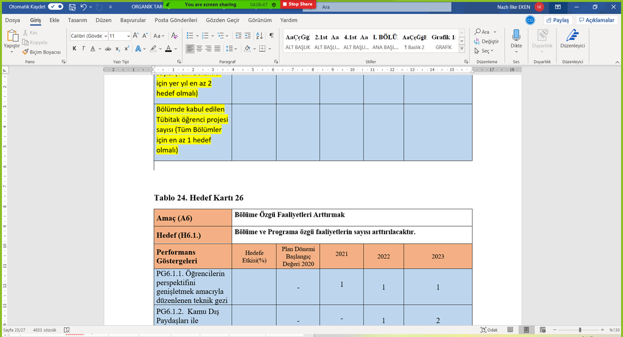Viewport: 623px width, 337px height.
Task: Toggle bold K formatting
Action: 74,49
